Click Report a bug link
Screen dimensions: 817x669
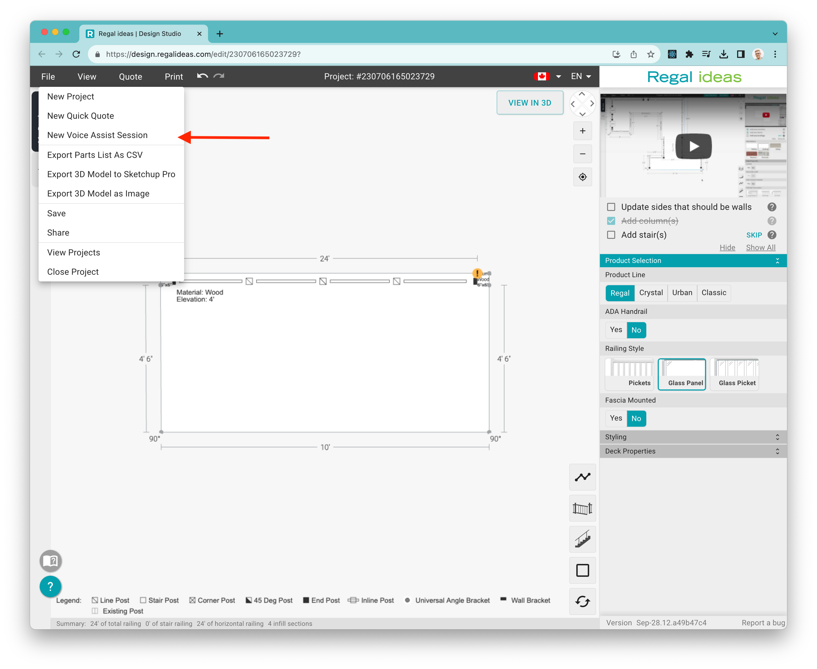763,623
